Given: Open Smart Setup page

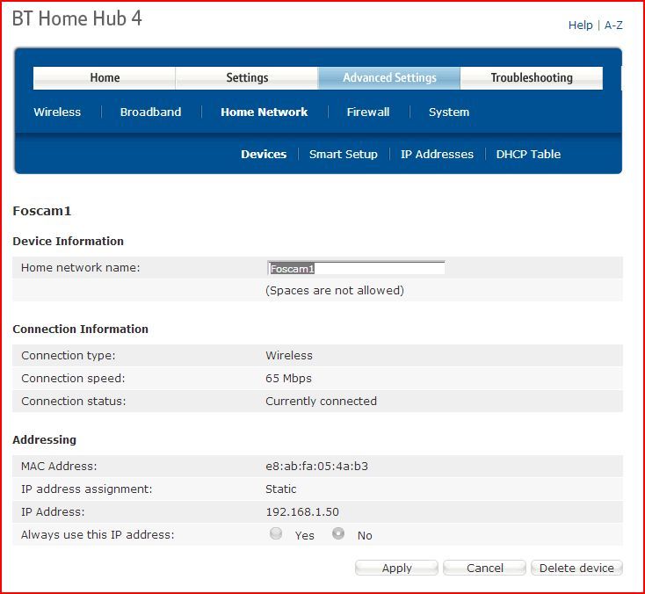Looking at the screenshot, I should point(344,155).
